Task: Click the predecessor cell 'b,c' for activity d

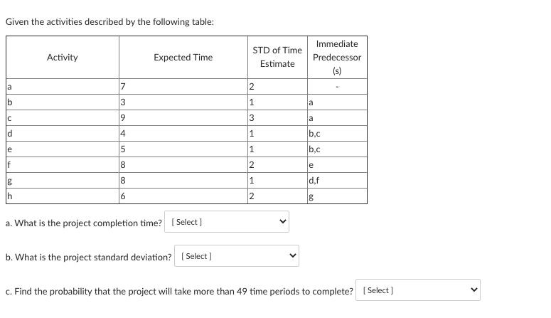Action: pos(337,134)
